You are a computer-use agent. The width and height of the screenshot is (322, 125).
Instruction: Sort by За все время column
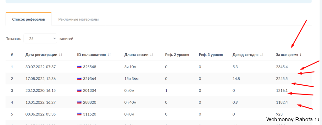click(x=289, y=55)
